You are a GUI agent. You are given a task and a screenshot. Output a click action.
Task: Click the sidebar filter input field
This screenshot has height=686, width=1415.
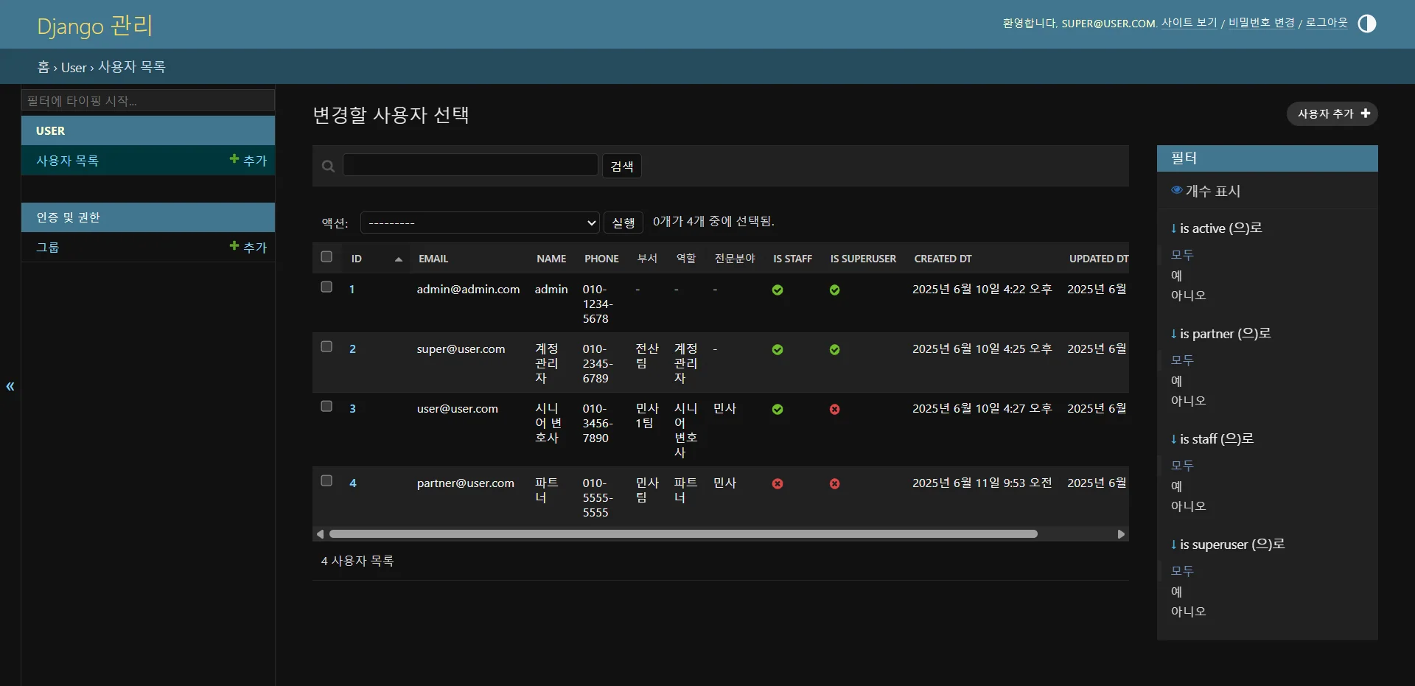pos(148,100)
